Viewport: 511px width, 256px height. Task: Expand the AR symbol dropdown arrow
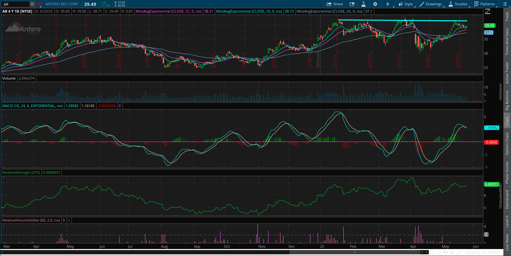coord(32,4)
